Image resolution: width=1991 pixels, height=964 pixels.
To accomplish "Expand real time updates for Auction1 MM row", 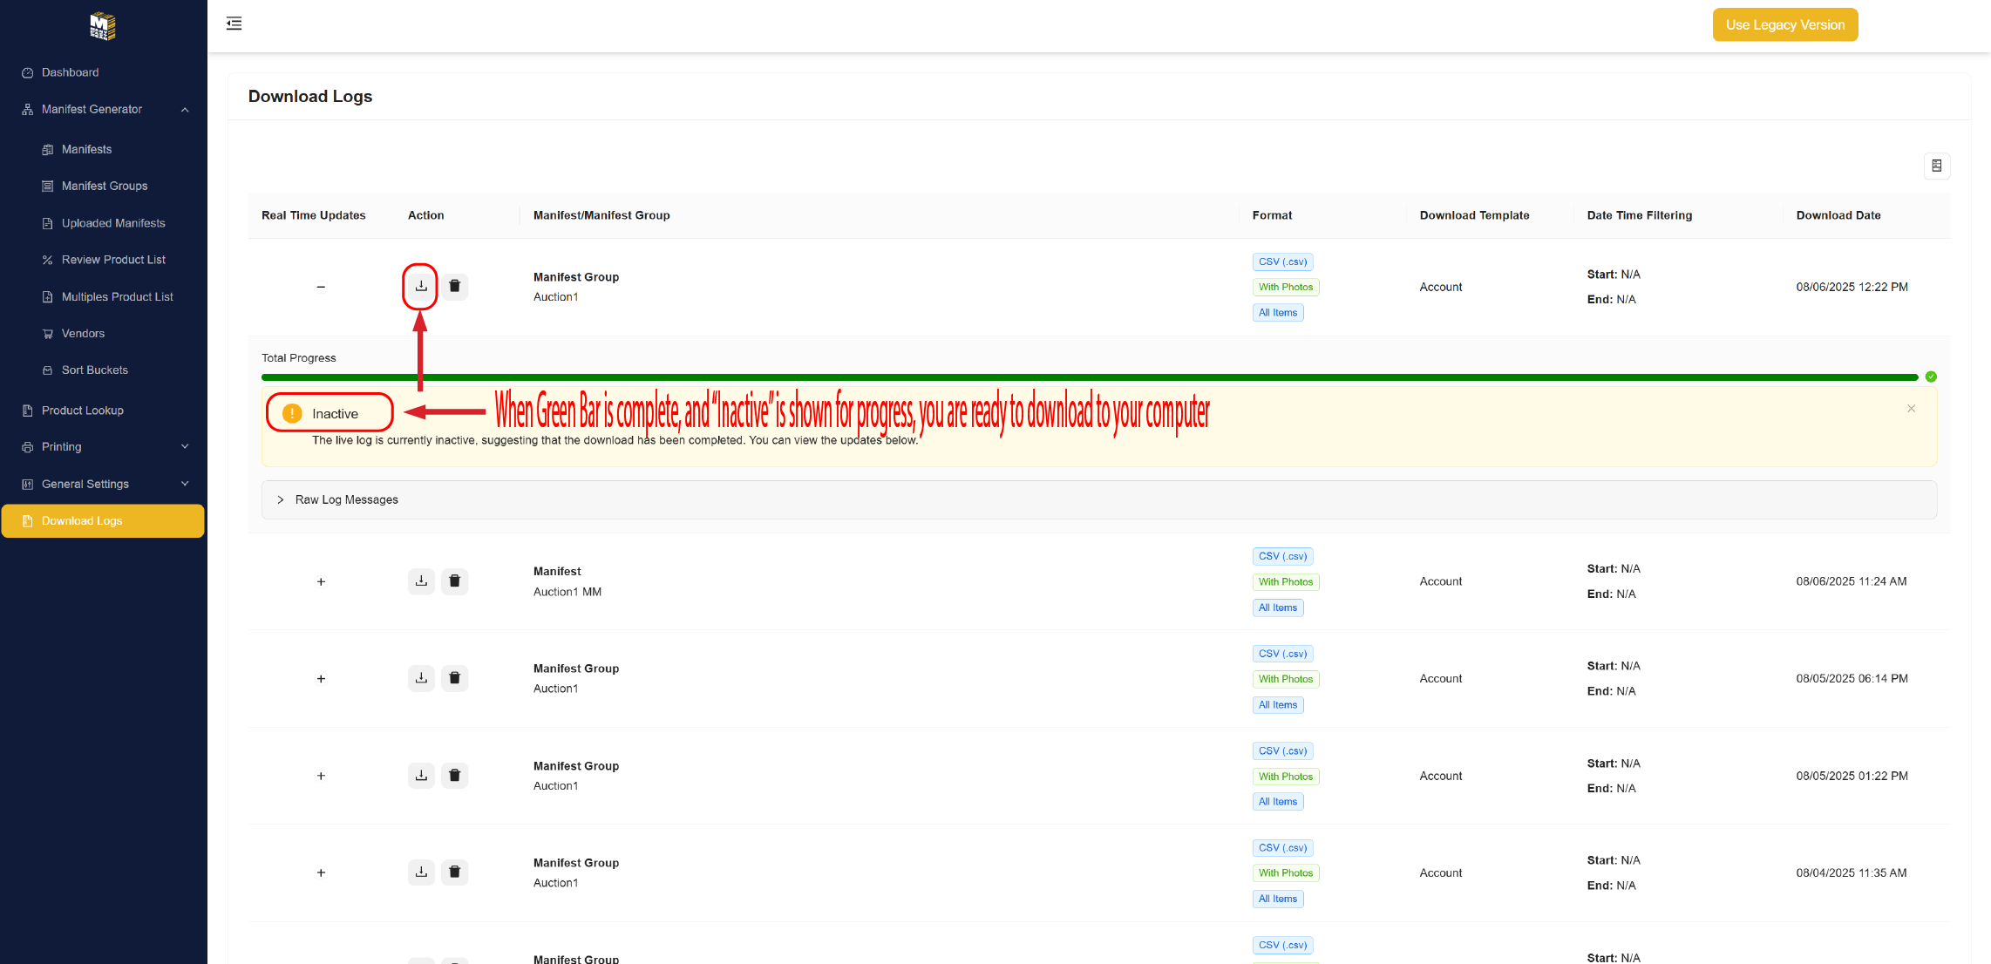I will [321, 581].
